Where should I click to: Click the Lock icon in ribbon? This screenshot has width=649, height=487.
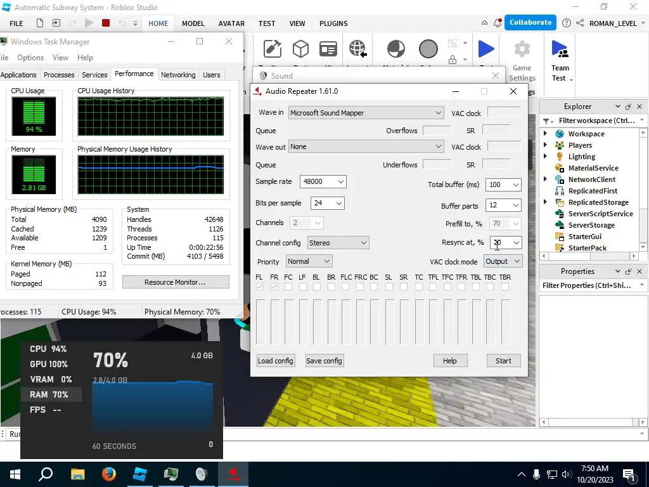click(453, 60)
